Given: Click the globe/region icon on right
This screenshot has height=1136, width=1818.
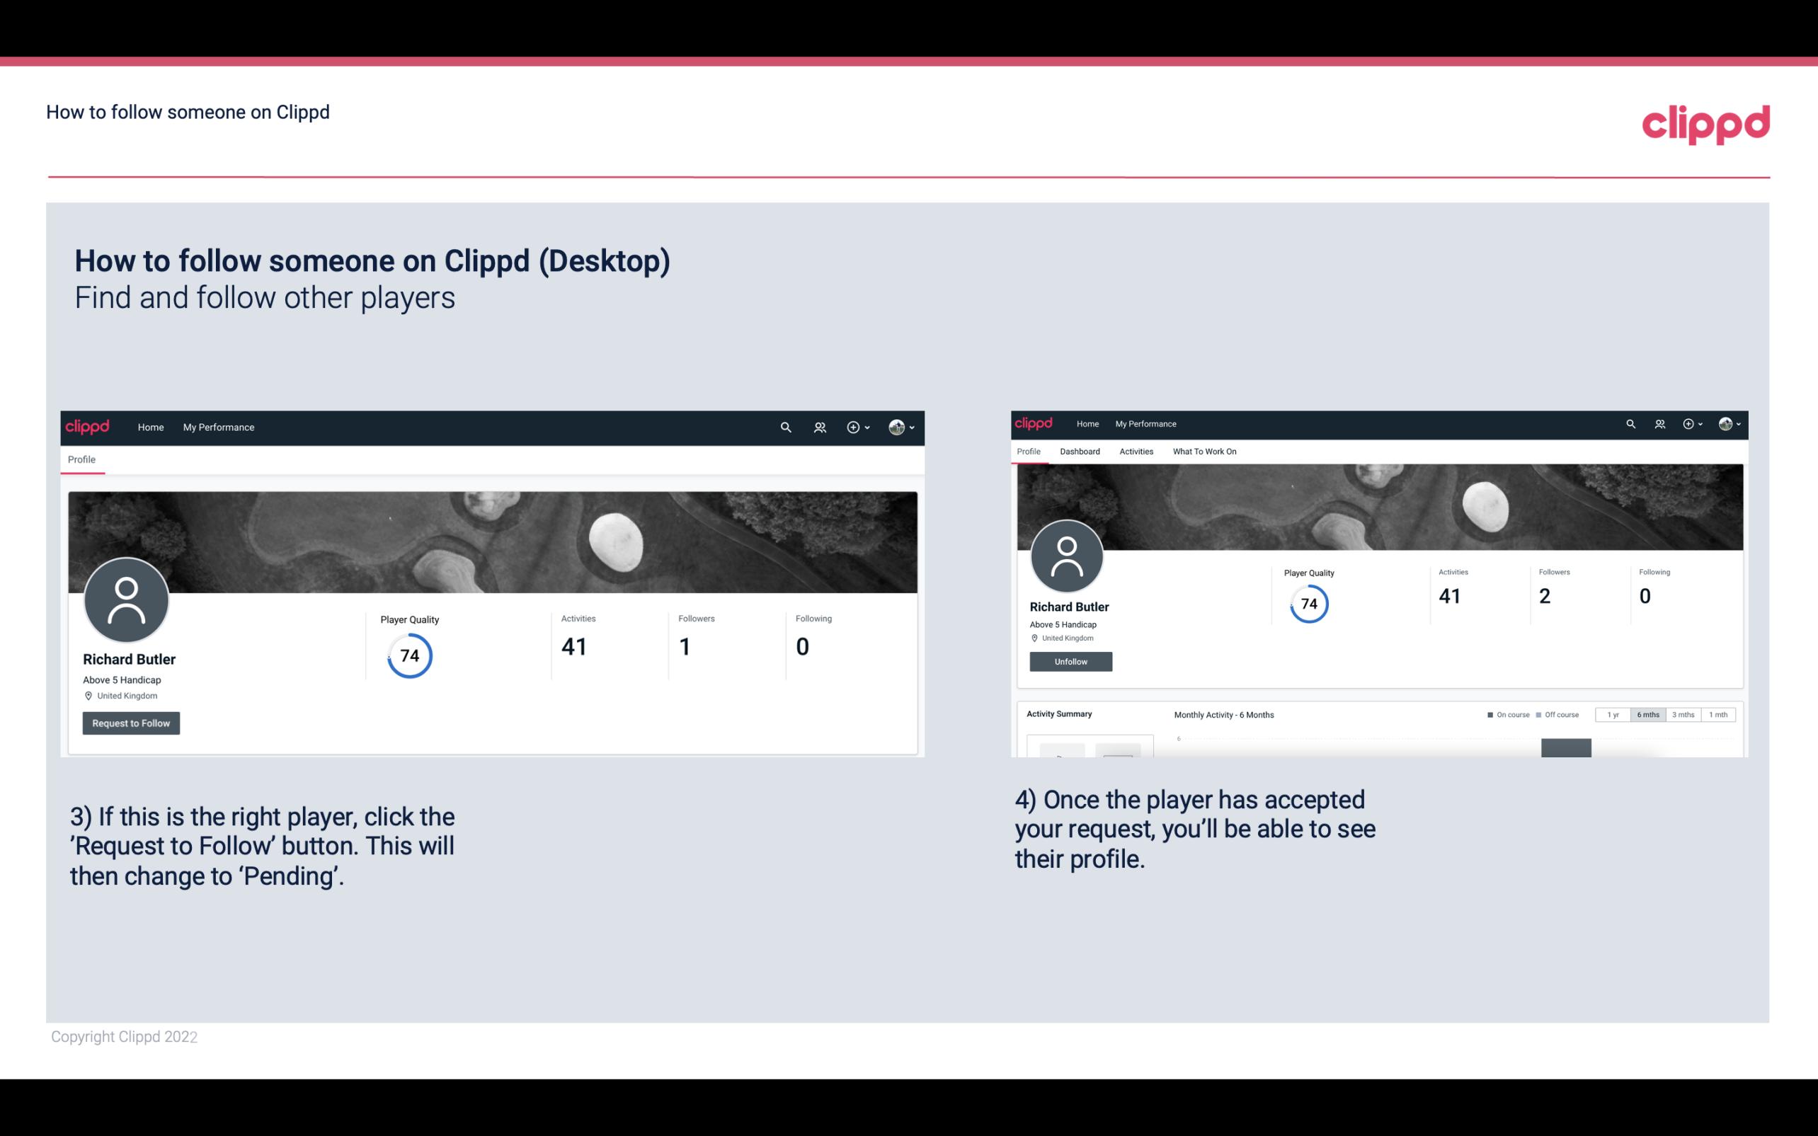Looking at the screenshot, I should (1725, 423).
